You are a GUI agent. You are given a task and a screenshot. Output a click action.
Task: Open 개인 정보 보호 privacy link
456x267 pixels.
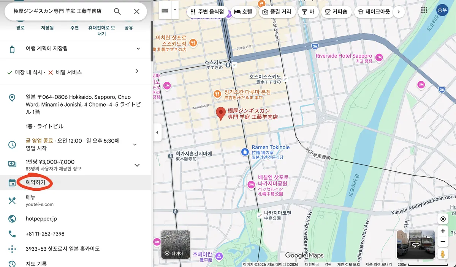tap(348, 264)
